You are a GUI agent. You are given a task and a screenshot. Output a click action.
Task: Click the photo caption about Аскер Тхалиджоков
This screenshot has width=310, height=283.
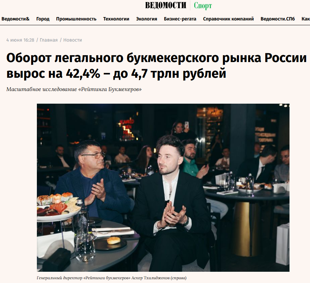[112, 278]
